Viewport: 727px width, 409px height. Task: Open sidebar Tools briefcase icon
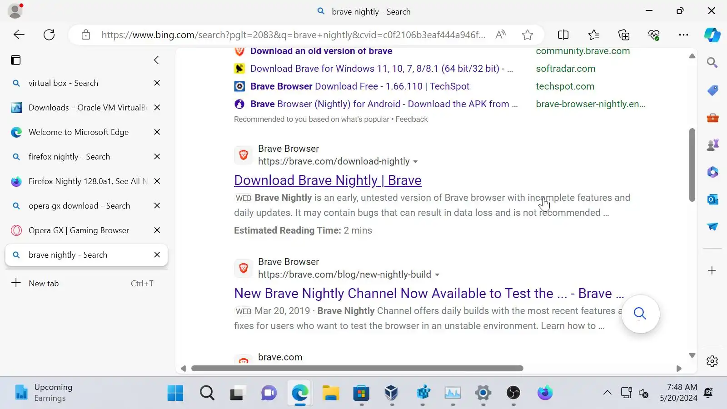pyautogui.click(x=712, y=118)
